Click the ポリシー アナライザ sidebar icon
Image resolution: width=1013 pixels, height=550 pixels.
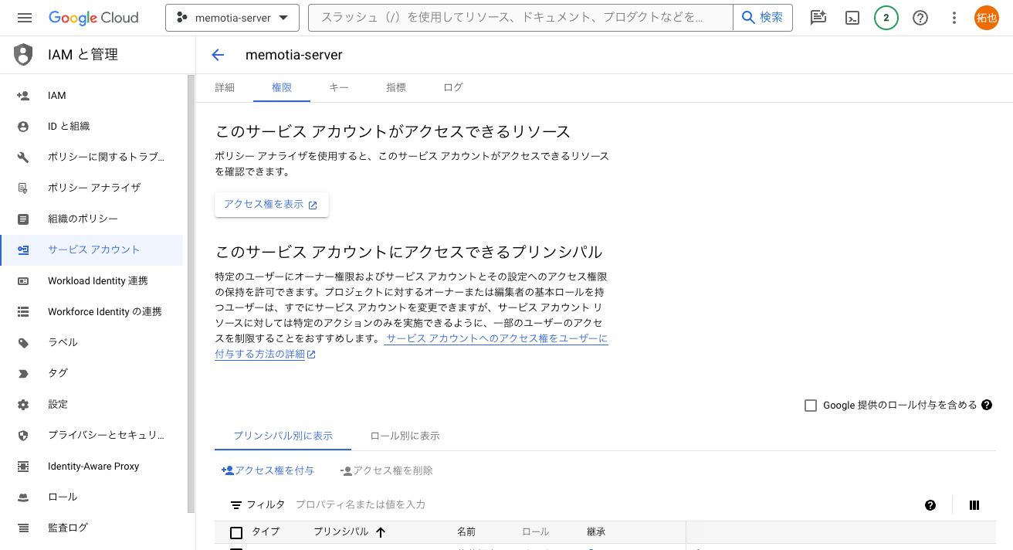(x=23, y=188)
